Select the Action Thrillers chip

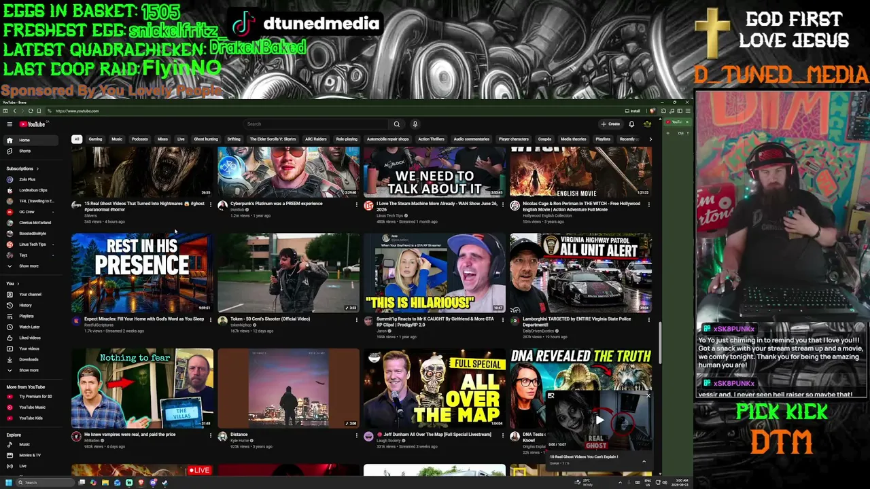(431, 139)
